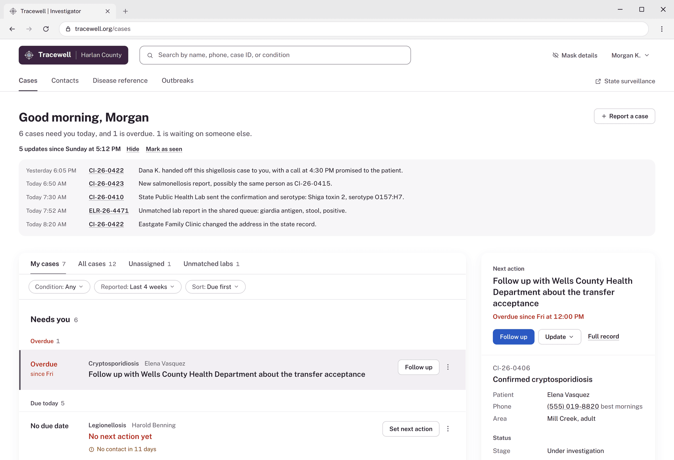
Task: Click the Report a case button
Action: (624, 116)
